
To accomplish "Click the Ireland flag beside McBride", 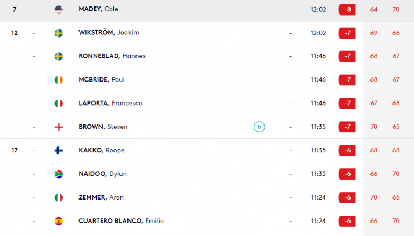I will click(59, 80).
